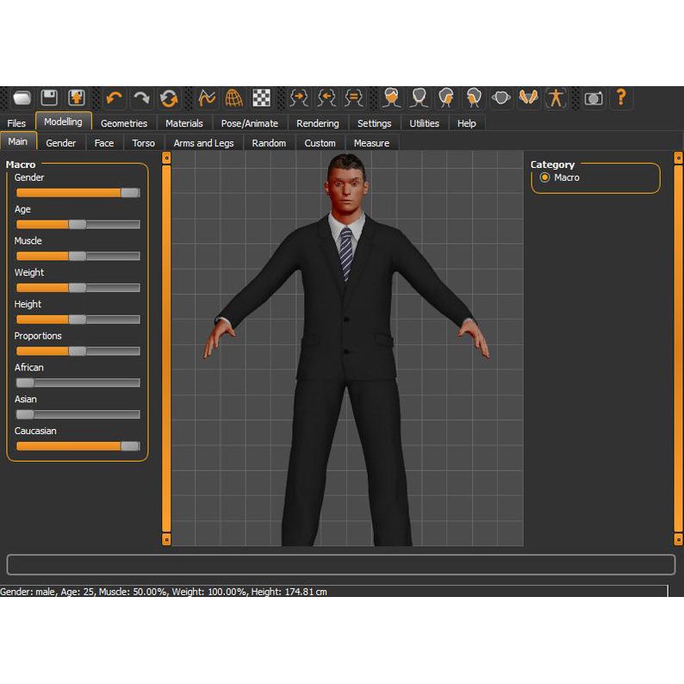Select the Measure sub-tab
Viewport: 684px width, 684px height.
[371, 143]
